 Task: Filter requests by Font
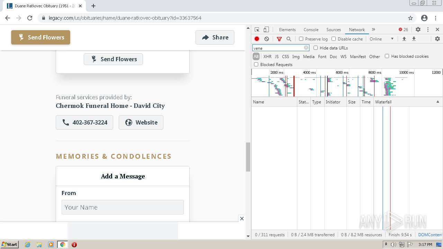322,56
